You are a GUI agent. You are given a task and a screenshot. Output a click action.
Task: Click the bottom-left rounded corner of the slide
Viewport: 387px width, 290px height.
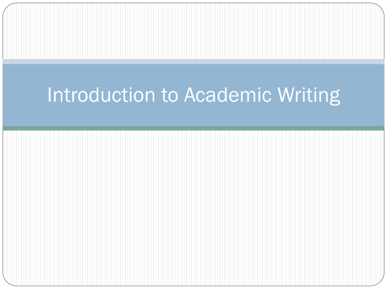point(7,282)
